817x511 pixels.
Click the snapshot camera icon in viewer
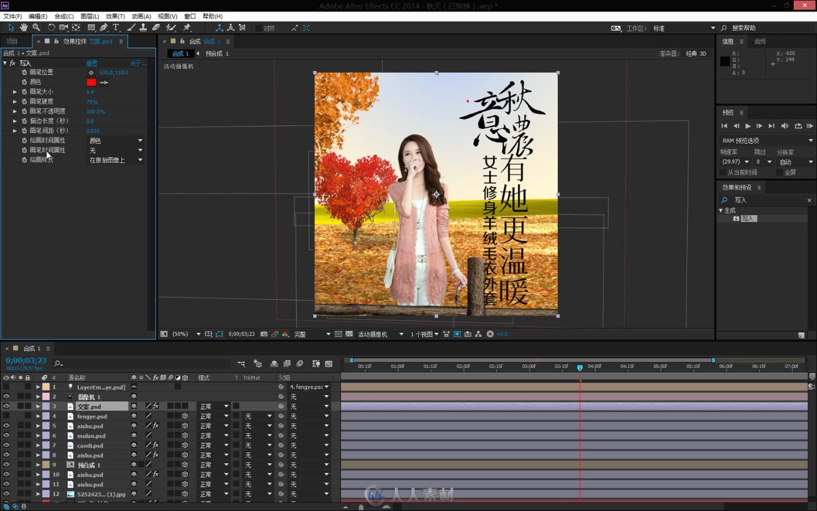coord(264,334)
